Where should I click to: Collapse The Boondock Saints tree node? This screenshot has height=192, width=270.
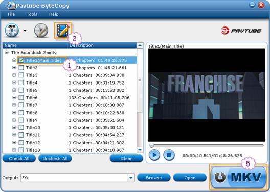[x=6, y=52]
